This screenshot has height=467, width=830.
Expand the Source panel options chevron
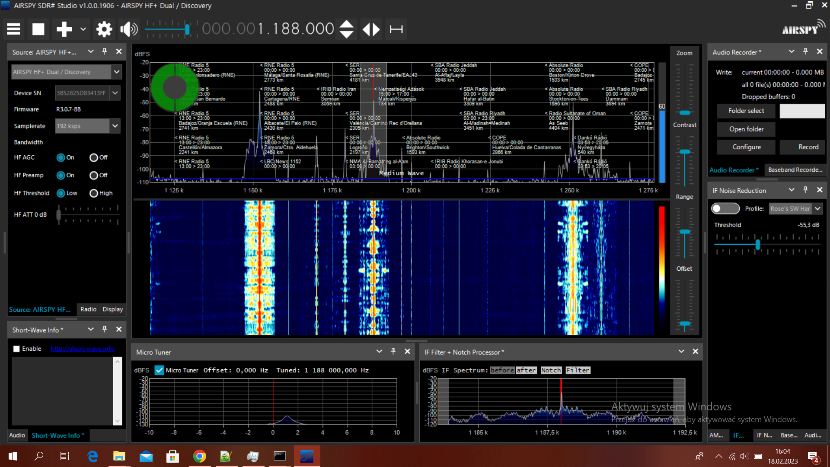pos(91,51)
